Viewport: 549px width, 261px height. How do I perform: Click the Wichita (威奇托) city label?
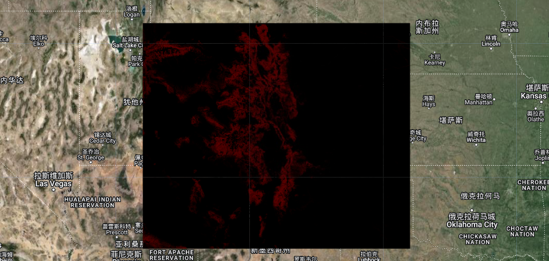476,137
